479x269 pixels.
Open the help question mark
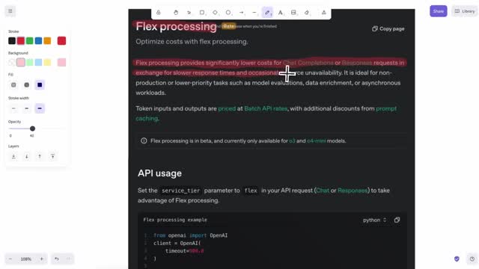click(472, 259)
